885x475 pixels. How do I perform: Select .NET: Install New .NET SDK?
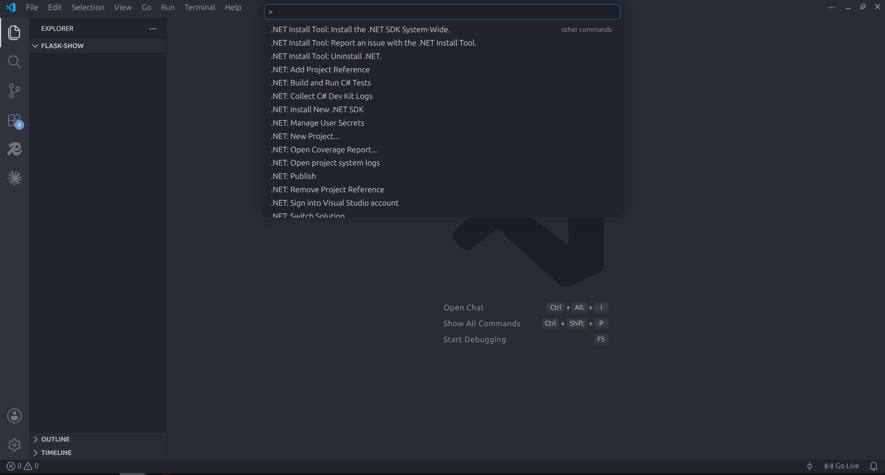pyautogui.click(x=442, y=109)
